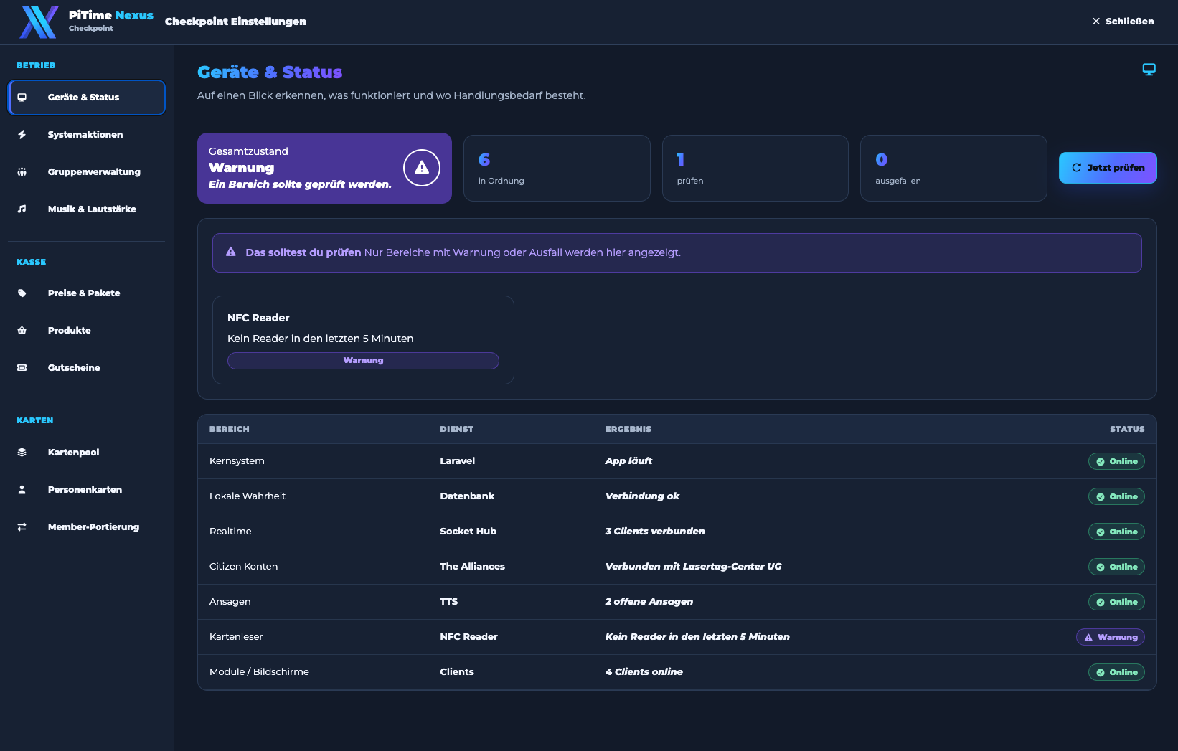Click the warning triangle in Gesamtzustand card
Screen dimensions: 1178x751
pyautogui.click(x=422, y=168)
